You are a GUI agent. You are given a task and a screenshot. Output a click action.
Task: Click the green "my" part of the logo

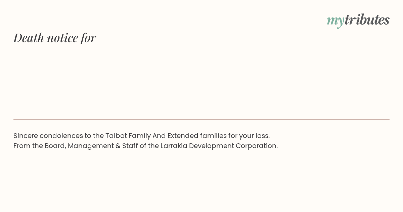click(x=335, y=21)
